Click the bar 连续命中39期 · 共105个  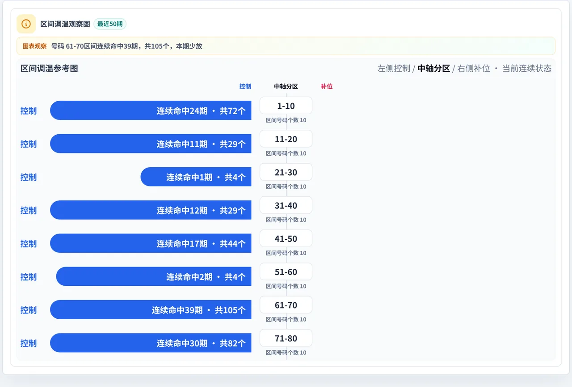(151, 310)
